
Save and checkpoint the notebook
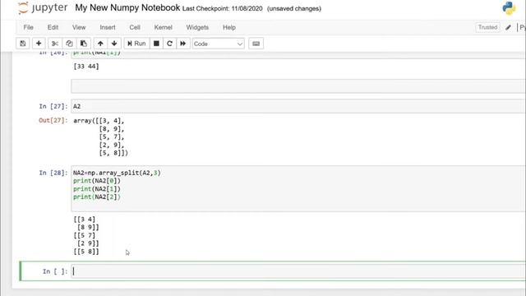(23, 44)
